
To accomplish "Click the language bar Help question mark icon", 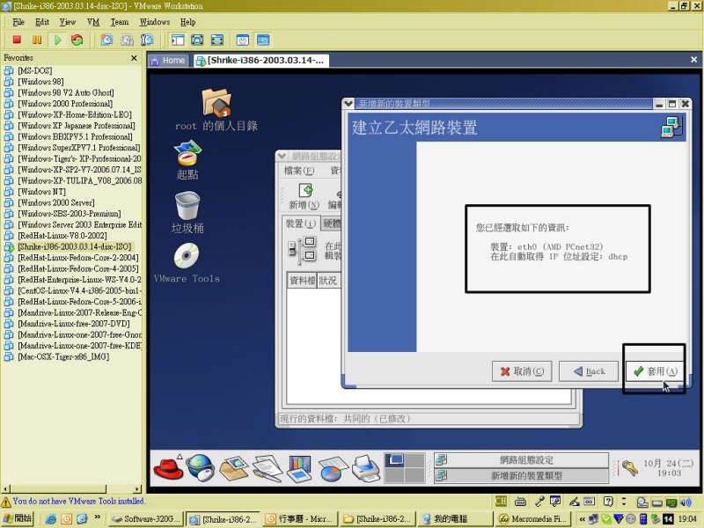I will point(608,502).
